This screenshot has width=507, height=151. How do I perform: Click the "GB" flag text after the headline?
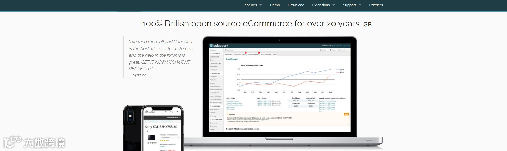(x=367, y=24)
